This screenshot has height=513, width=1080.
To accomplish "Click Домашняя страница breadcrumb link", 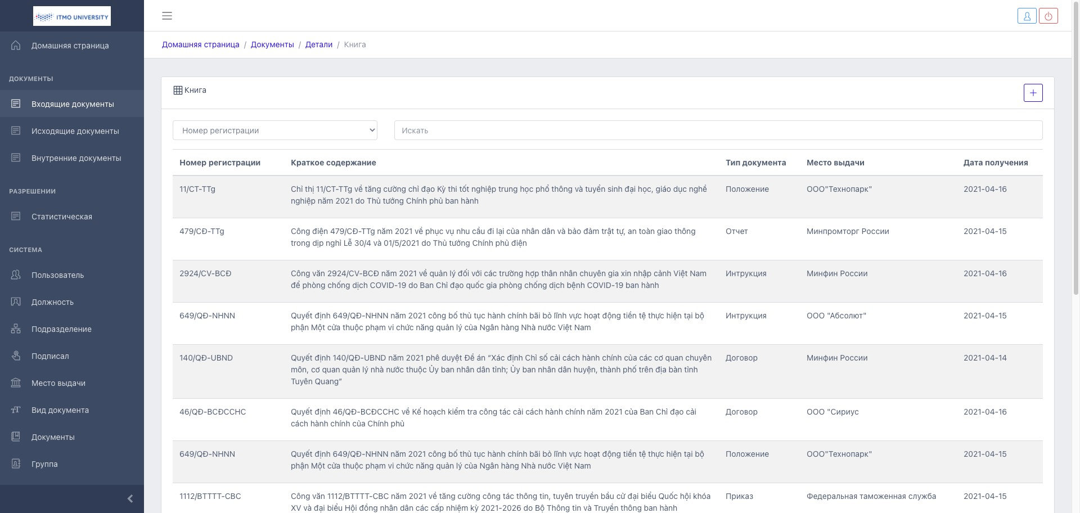I will pyautogui.click(x=200, y=44).
